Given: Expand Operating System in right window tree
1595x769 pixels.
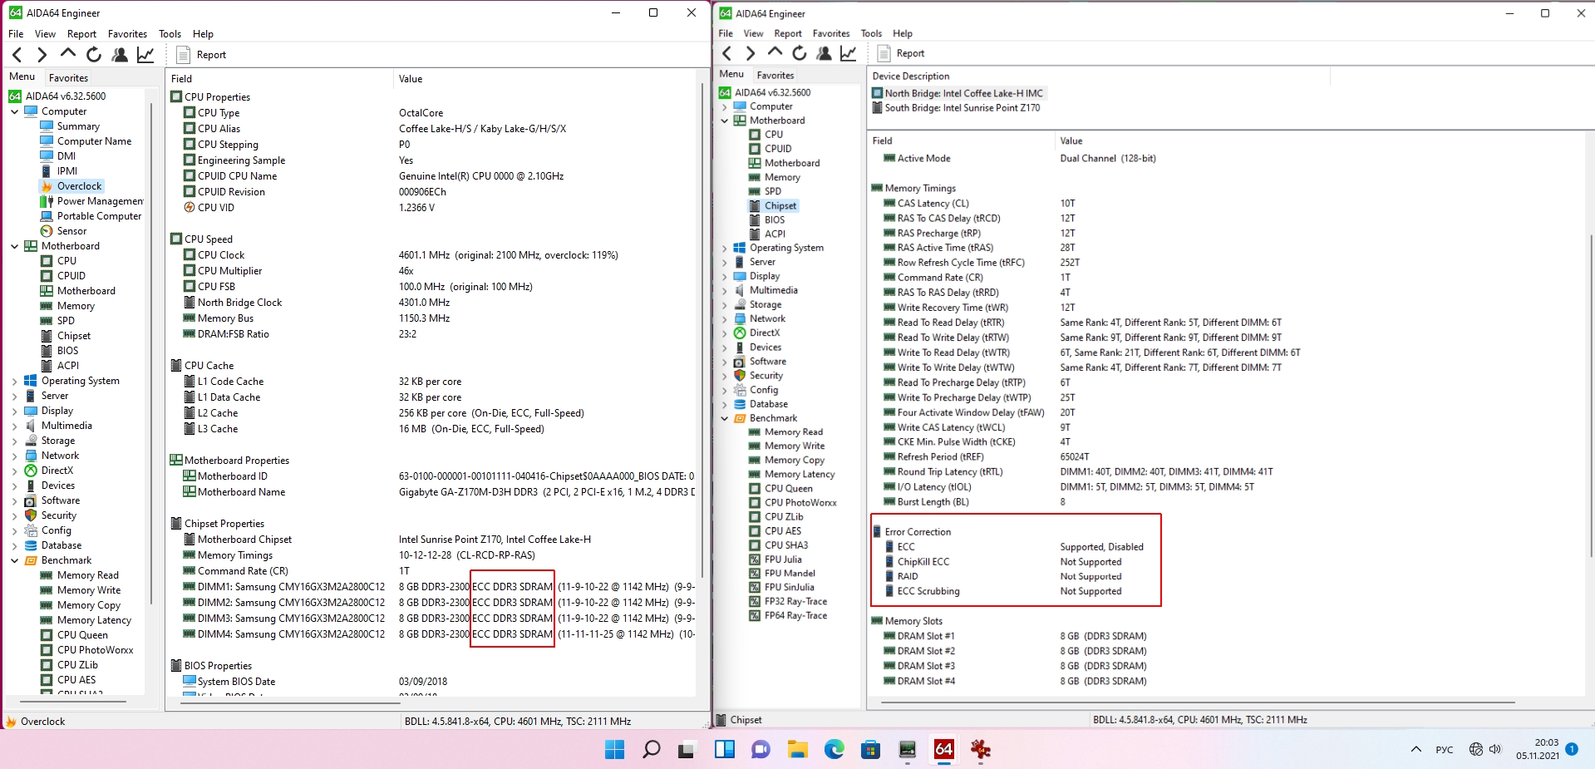Looking at the screenshot, I should tap(724, 248).
